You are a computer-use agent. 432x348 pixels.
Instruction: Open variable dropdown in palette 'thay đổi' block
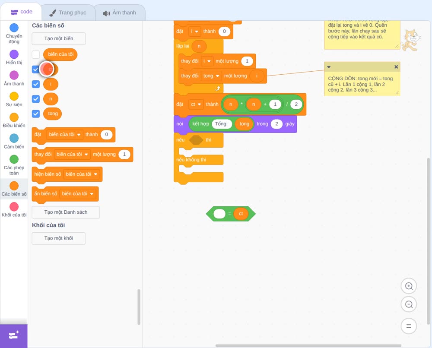tap(72, 154)
